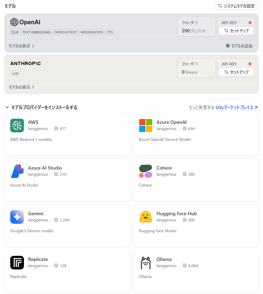Click Google's Gemini model. description

point(32,231)
